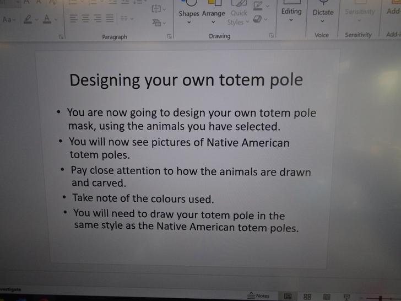Click bullet text 'You are now going to design'

pyautogui.click(x=136, y=112)
